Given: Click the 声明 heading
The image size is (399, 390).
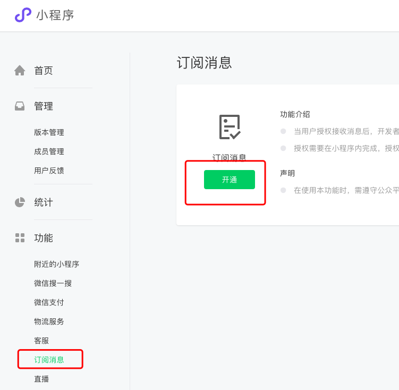Looking at the screenshot, I should coord(287,173).
